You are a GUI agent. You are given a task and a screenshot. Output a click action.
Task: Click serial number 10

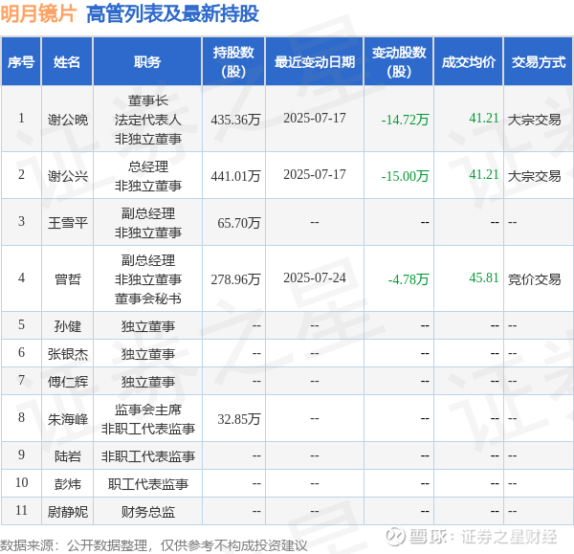point(21,482)
